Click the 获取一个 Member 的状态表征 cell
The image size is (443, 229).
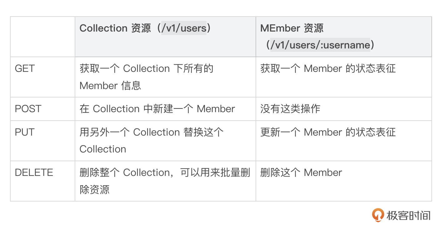click(328, 69)
